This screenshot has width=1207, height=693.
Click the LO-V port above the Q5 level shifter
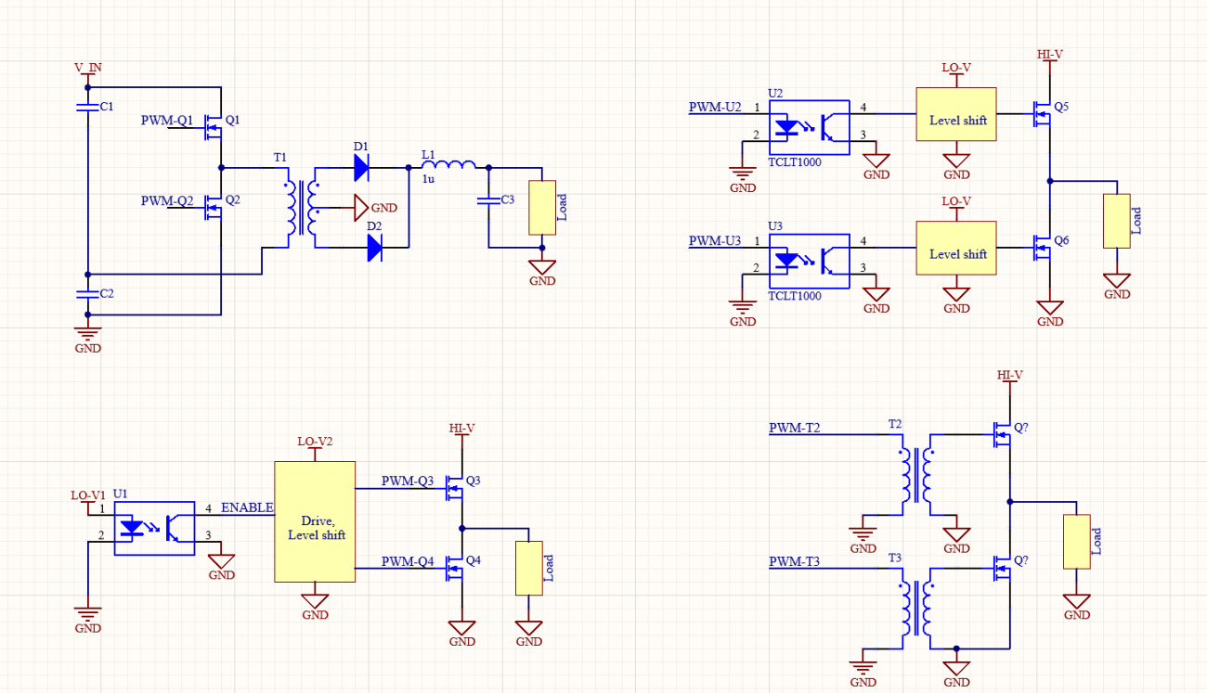956,69
